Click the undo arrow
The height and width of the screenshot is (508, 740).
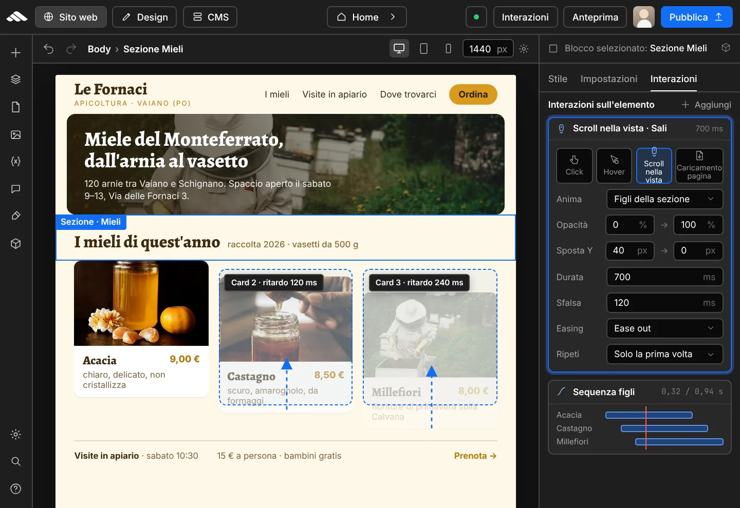(48, 49)
